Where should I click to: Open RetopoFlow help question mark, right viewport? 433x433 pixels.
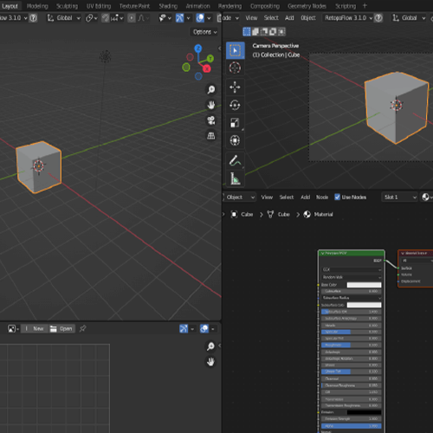(378, 18)
